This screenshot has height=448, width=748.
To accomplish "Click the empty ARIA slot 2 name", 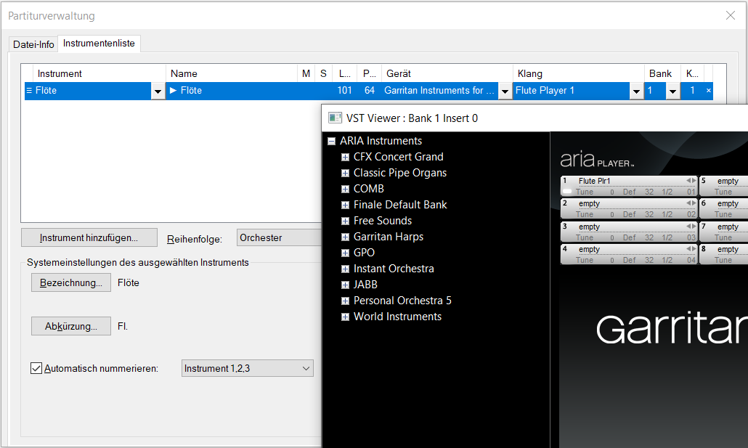I will pyautogui.click(x=589, y=203).
